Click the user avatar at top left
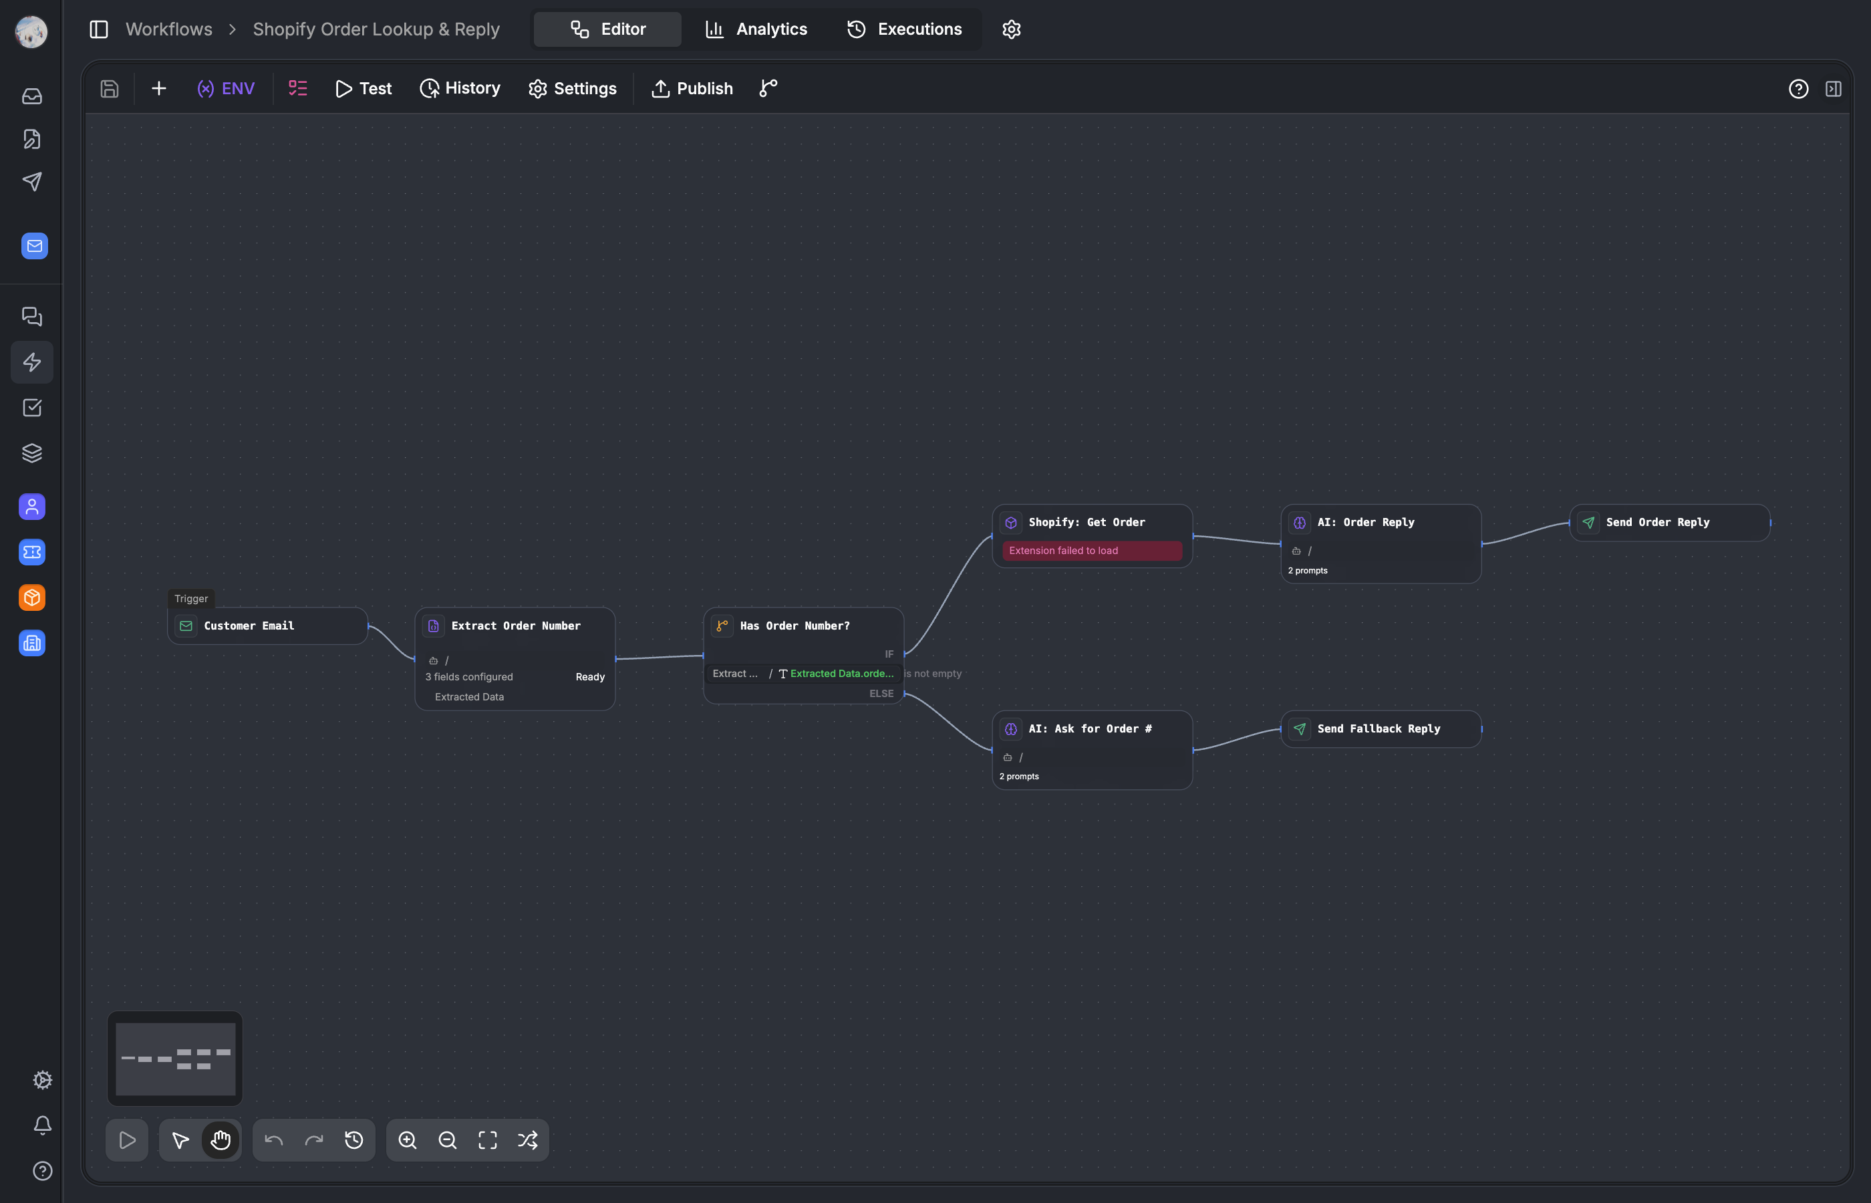This screenshot has width=1871, height=1203. pos(31,31)
